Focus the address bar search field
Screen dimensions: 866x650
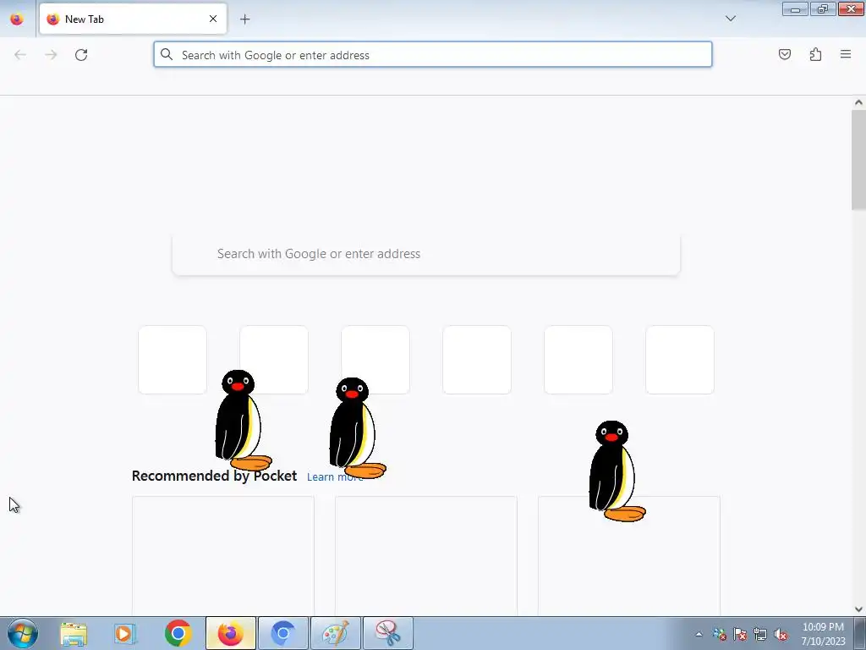[432, 55]
